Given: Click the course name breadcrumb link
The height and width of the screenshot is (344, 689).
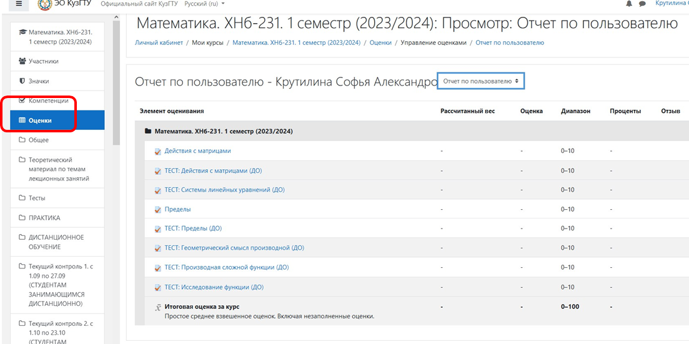Looking at the screenshot, I should click(x=297, y=43).
